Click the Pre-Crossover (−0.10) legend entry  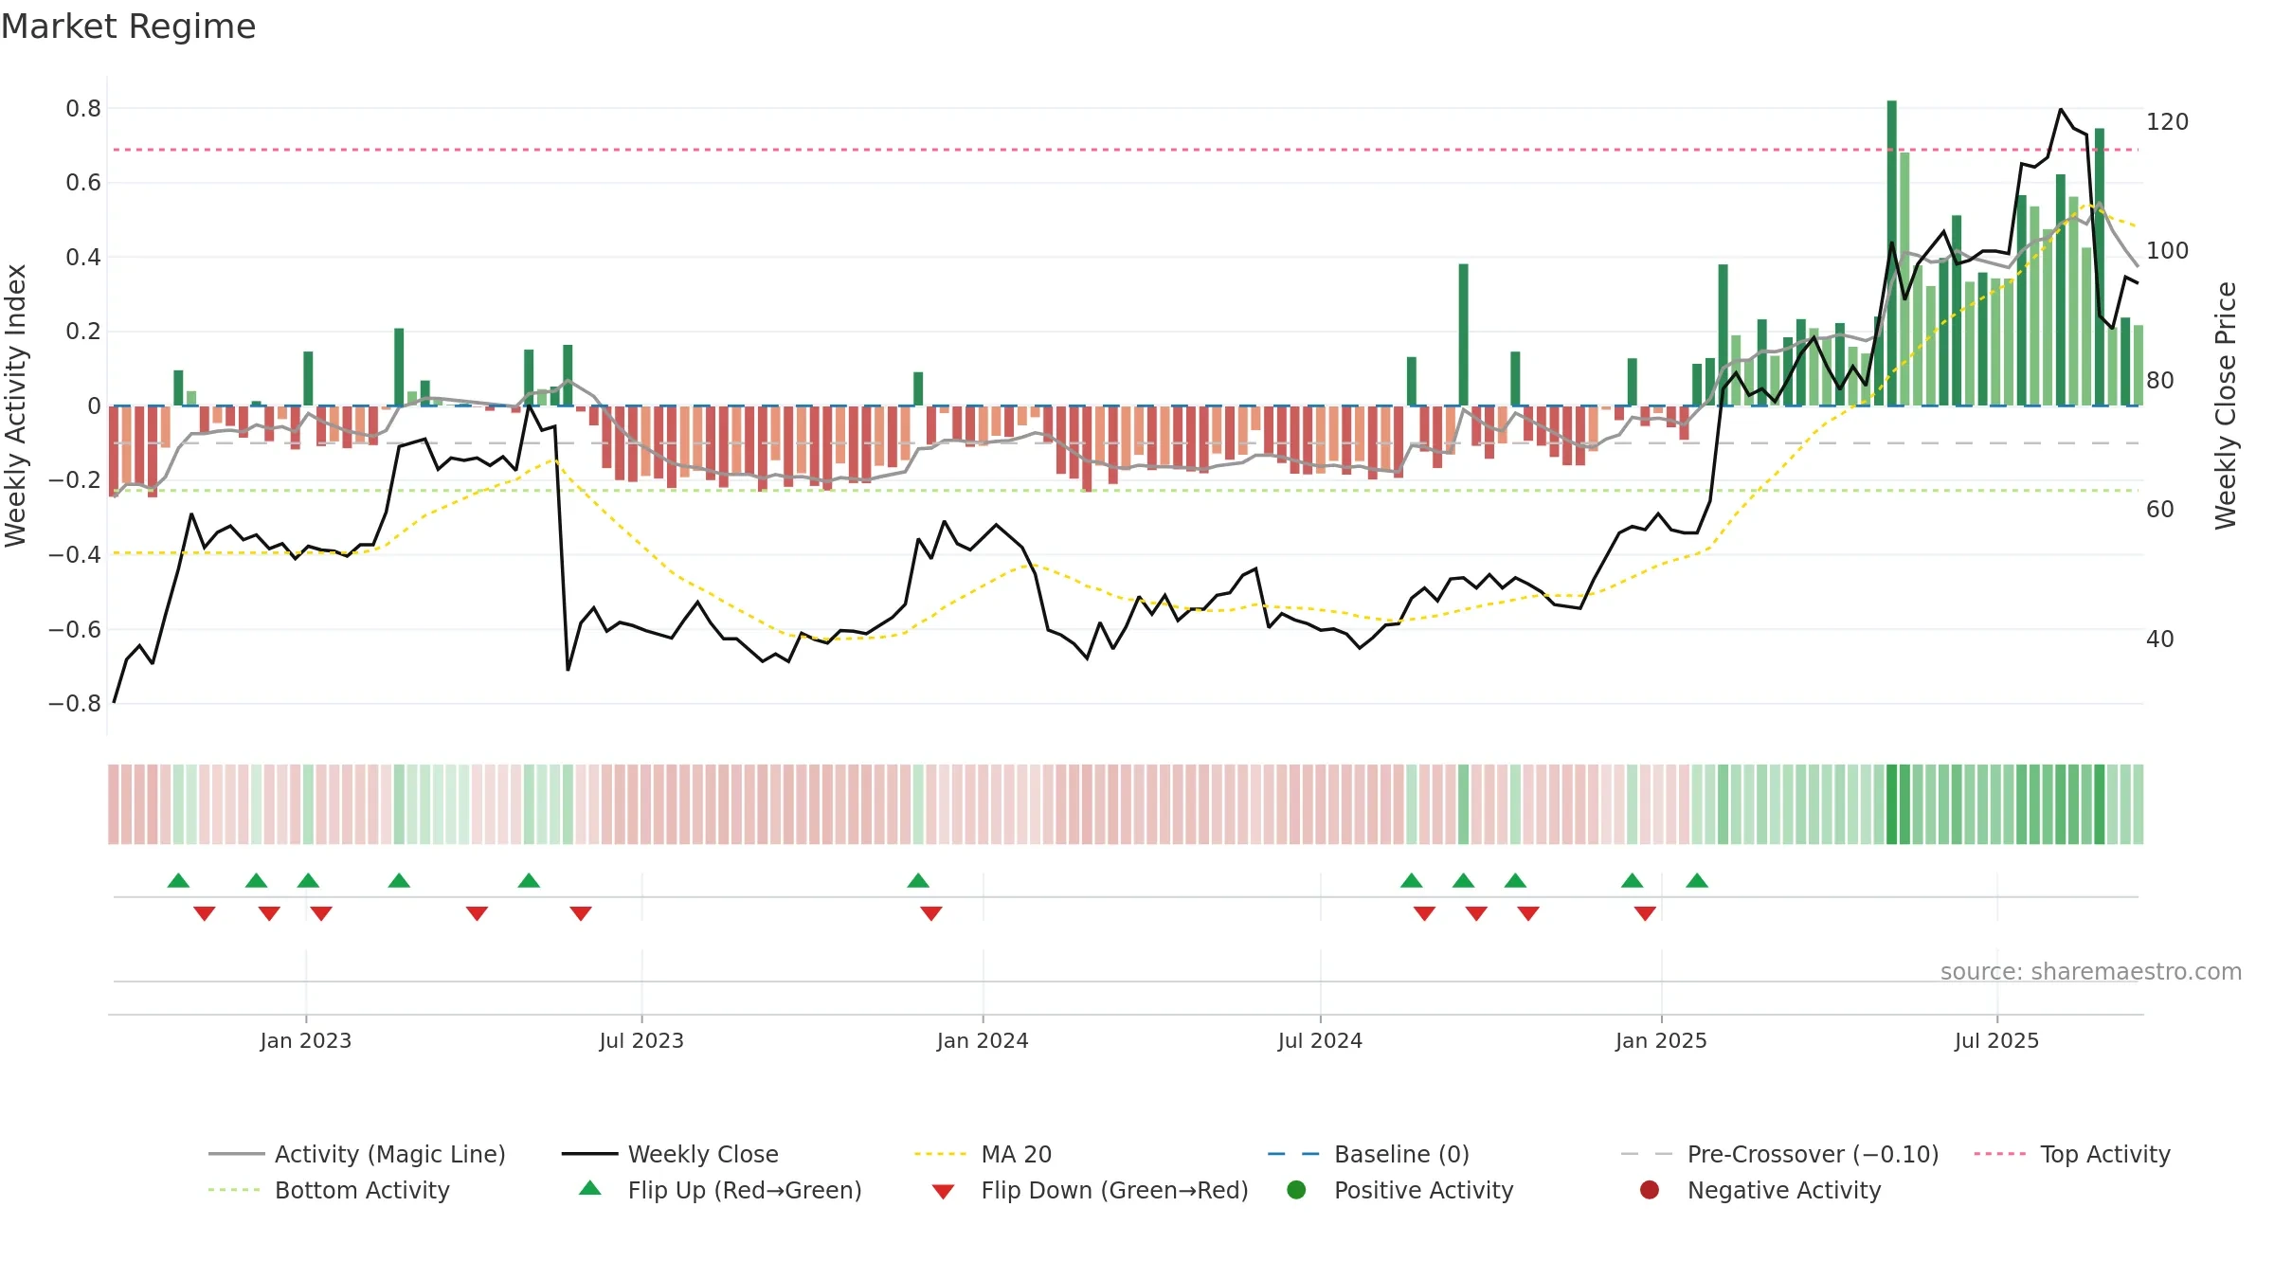1779,1154
